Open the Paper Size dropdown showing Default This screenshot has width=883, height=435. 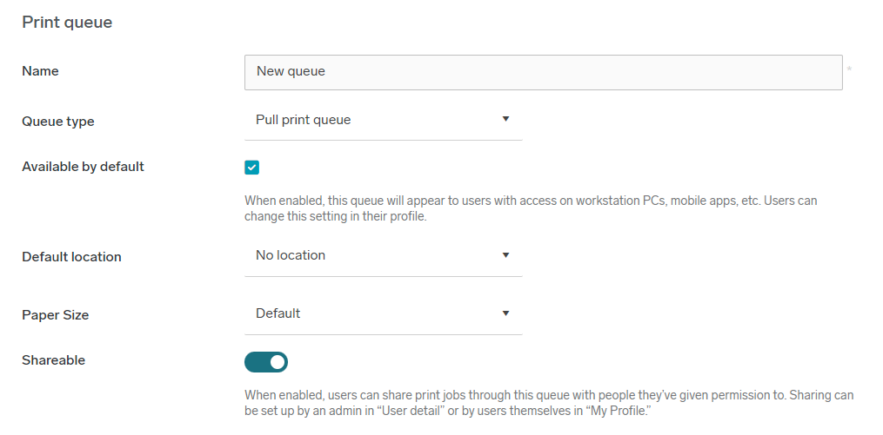pyautogui.click(x=374, y=313)
